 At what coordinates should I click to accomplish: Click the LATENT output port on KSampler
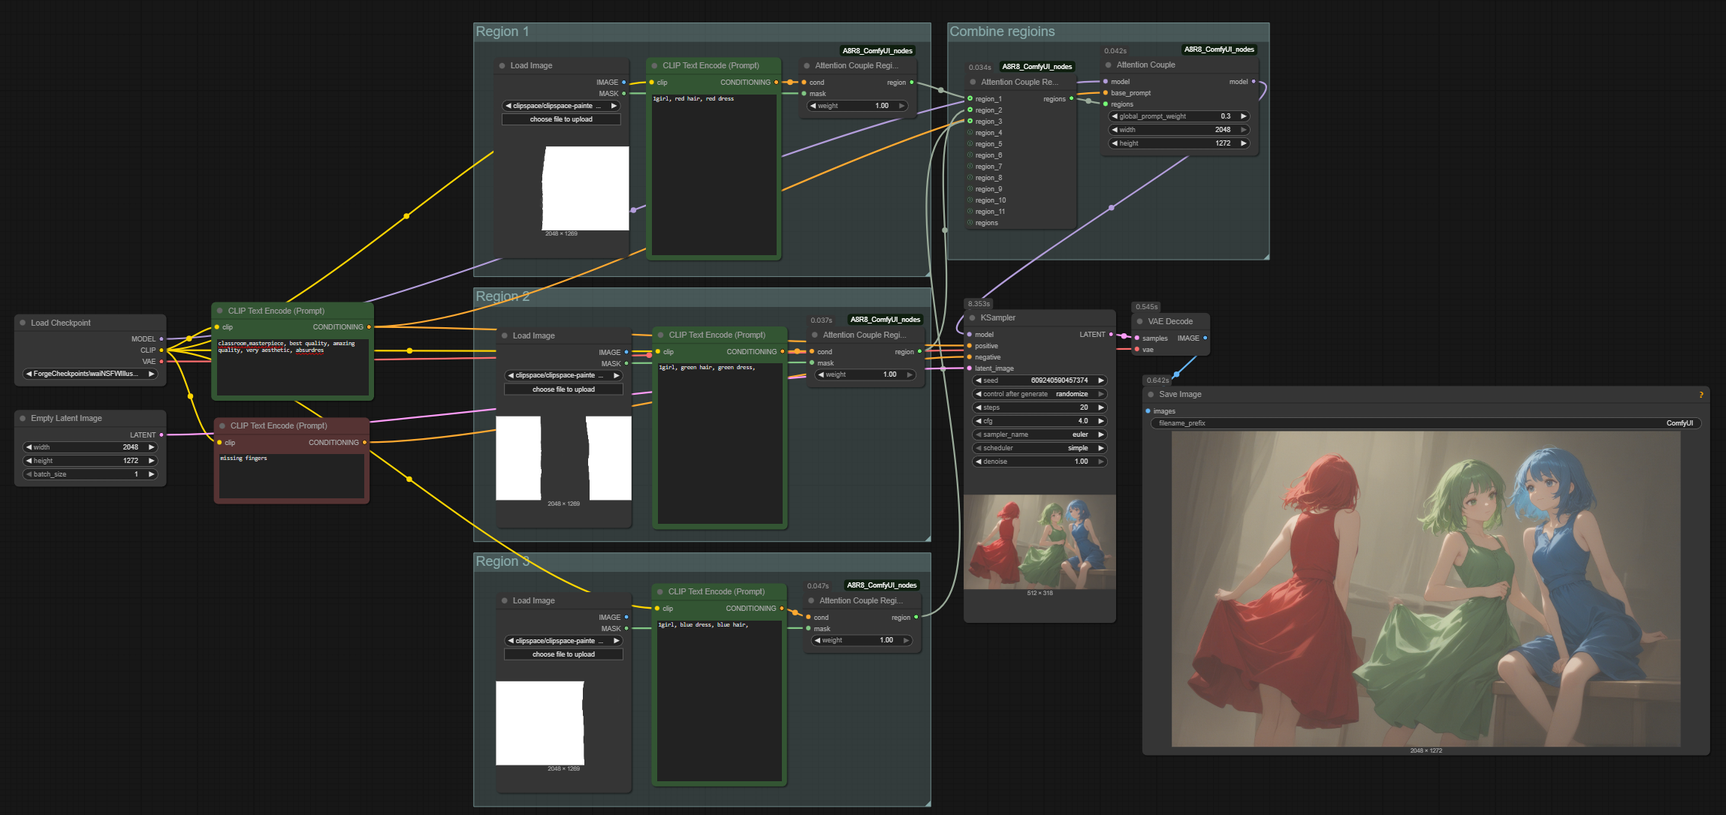coord(1111,334)
